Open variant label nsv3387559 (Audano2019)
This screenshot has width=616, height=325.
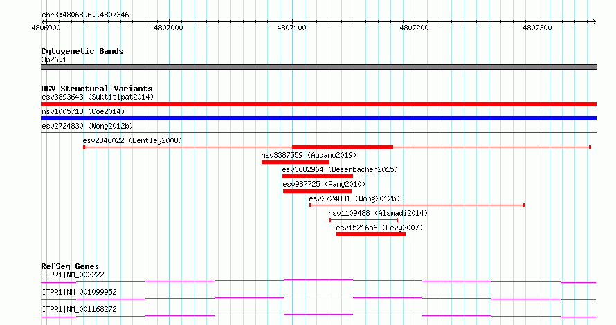coord(309,155)
